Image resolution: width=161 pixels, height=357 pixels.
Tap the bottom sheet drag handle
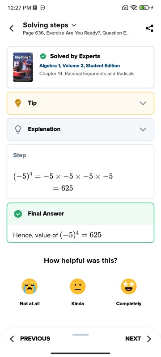(80, 335)
